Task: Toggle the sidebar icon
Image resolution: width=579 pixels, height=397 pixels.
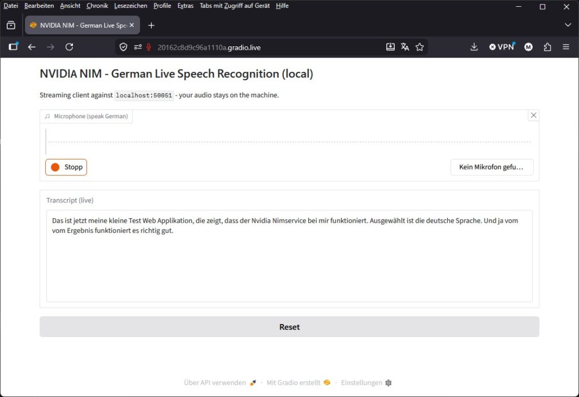Action: point(14,46)
